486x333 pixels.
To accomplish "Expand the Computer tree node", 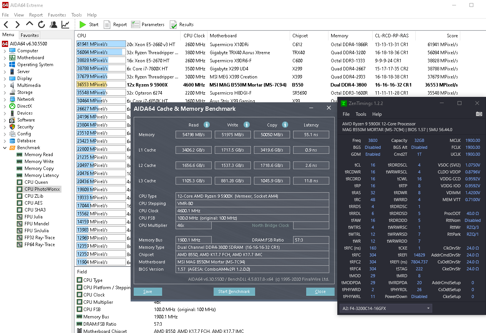I will [x=5, y=51].
